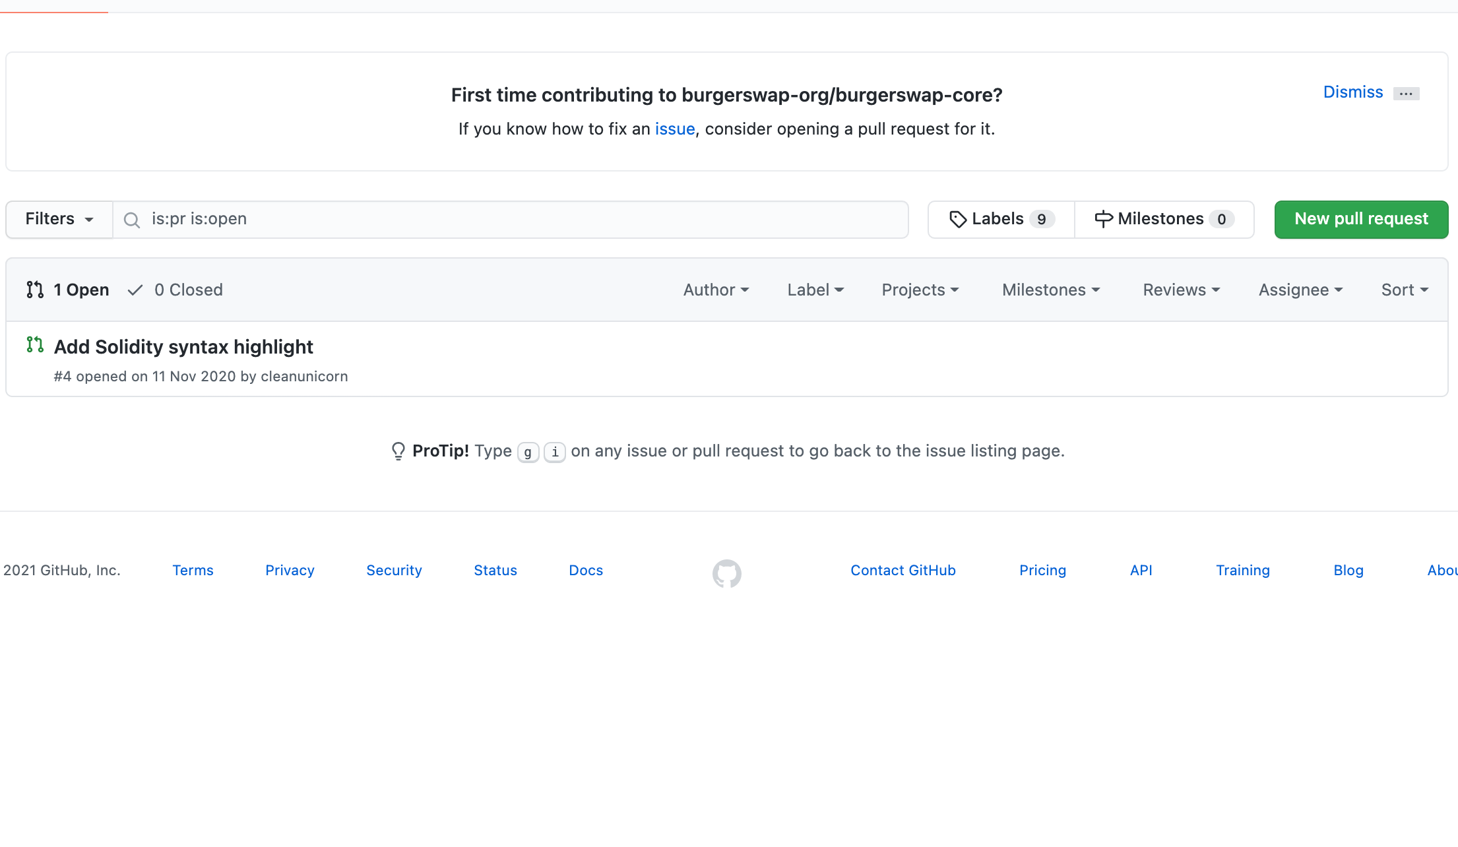Open the Terms footer link
The height and width of the screenshot is (847, 1458).
tap(193, 571)
